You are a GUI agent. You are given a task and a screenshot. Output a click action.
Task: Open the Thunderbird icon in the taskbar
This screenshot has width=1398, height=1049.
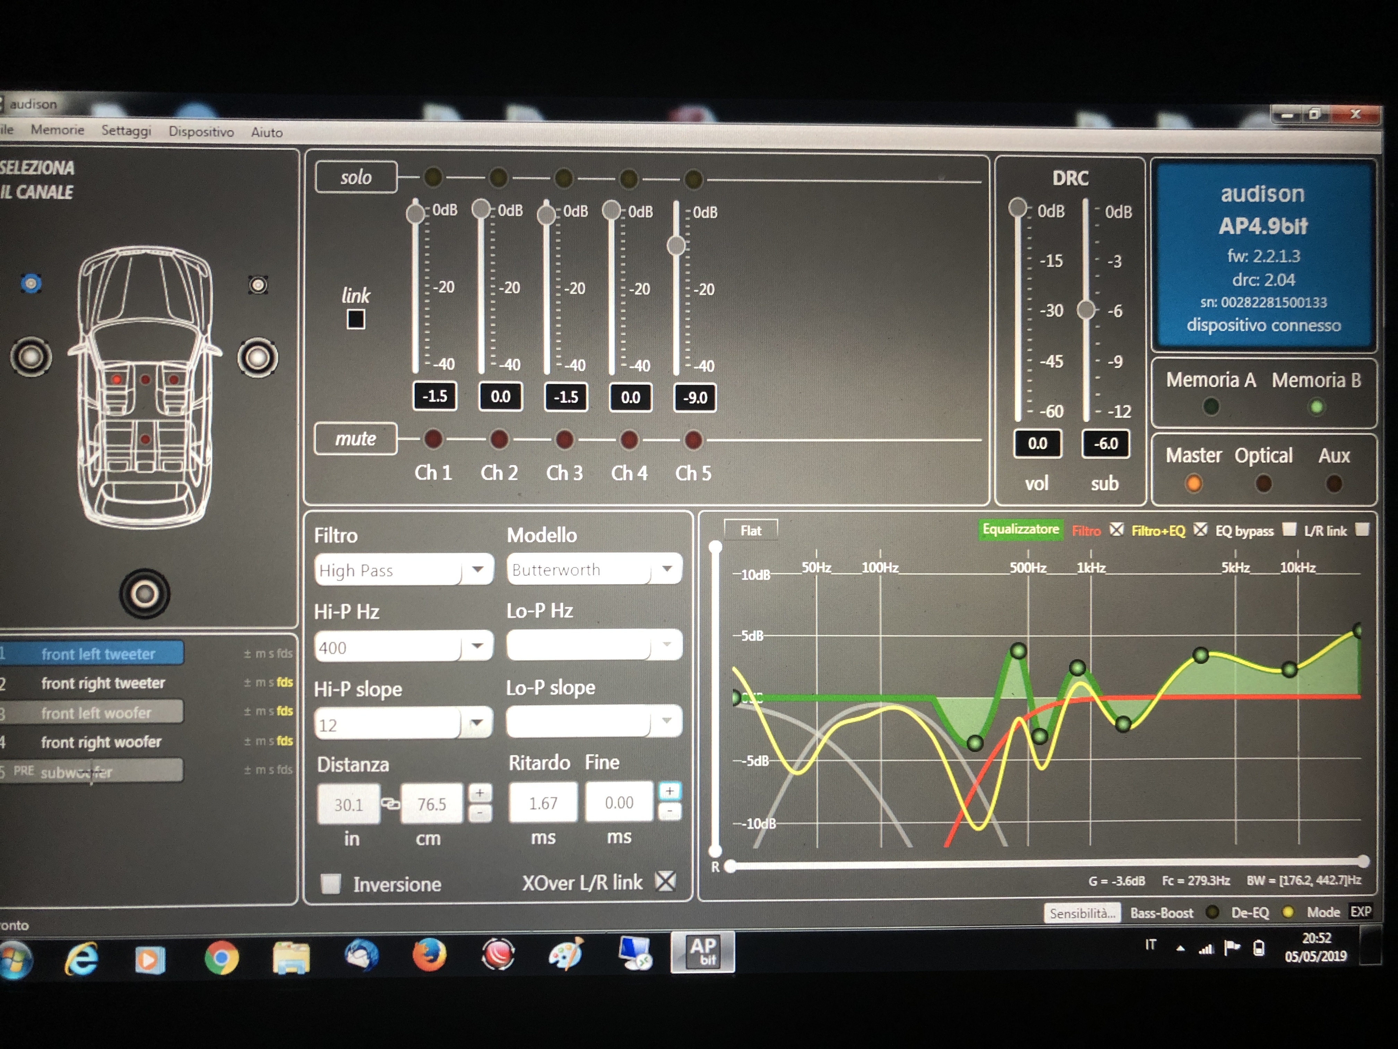tap(362, 955)
